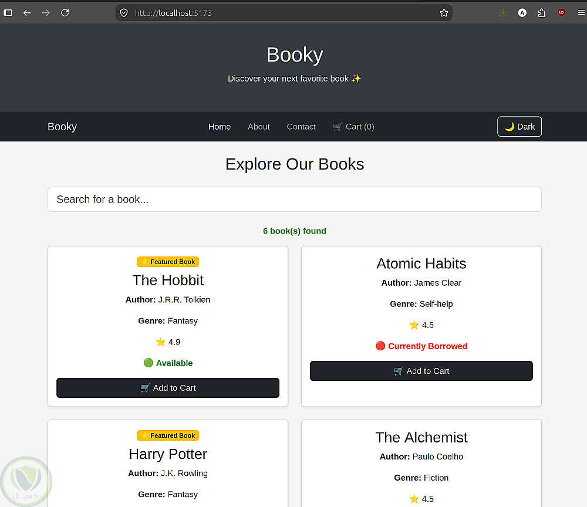Click the localhost:5173 address bar
Image resolution: width=587 pixels, height=507 pixels.
[285, 13]
